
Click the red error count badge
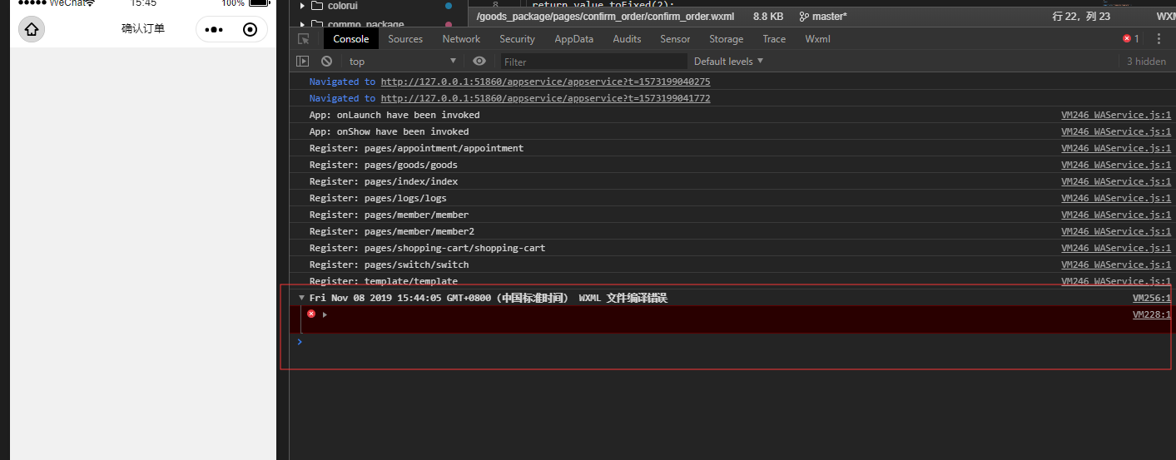tap(1130, 39)
